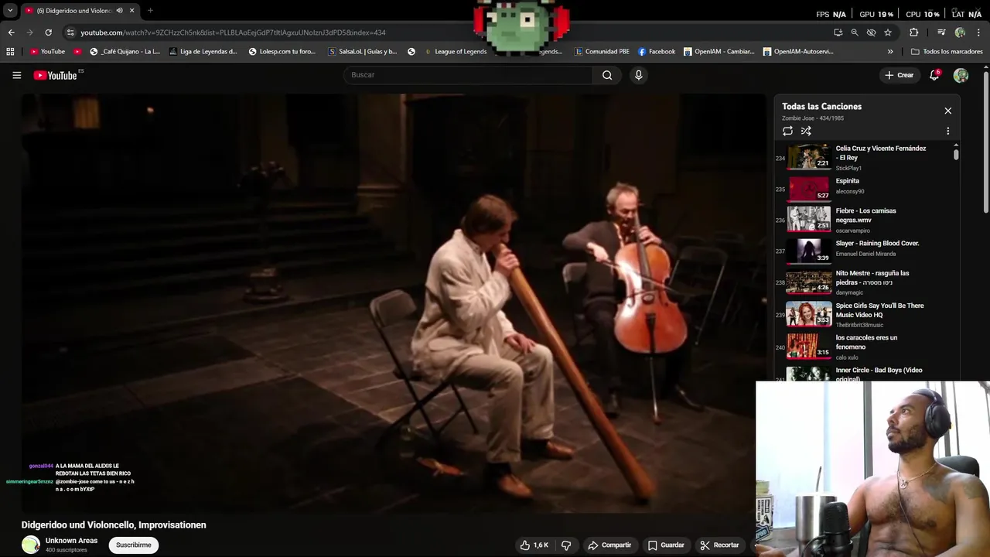Open the Liga de Leyendas bookmark
The height and width of the screenshot is (557, 990).
pyautogui.click(x=203, y=52)
